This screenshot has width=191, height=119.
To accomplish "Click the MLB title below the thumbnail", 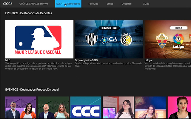I will coord(8,60).
